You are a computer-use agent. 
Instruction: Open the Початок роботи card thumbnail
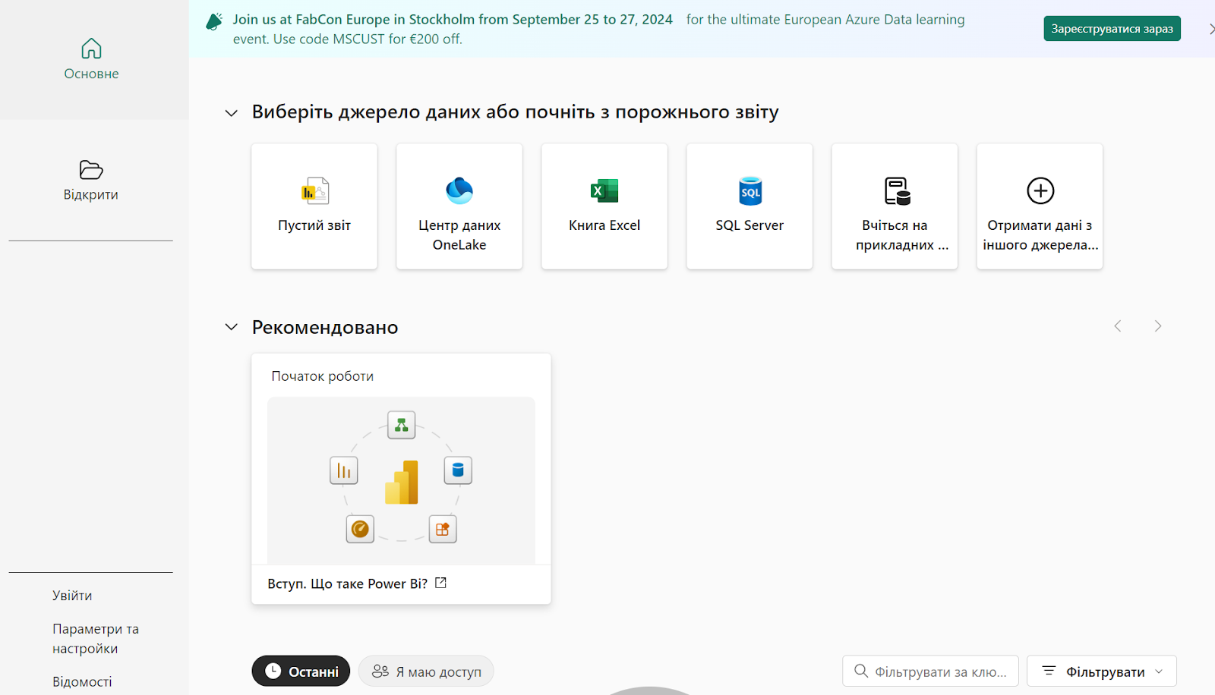(401, 480)
